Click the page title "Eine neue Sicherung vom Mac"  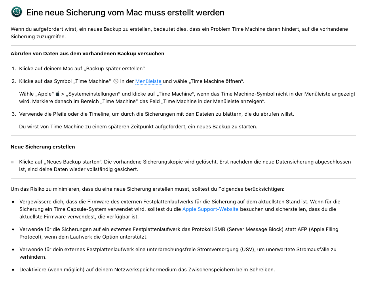[x=125, y=13]
